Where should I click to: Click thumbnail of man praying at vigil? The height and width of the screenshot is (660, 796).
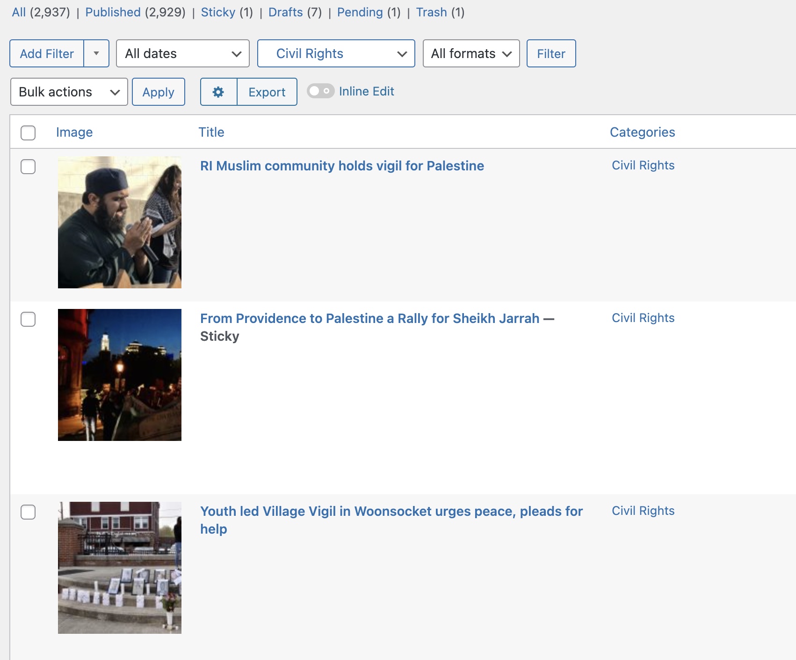[x=120, y=222]
